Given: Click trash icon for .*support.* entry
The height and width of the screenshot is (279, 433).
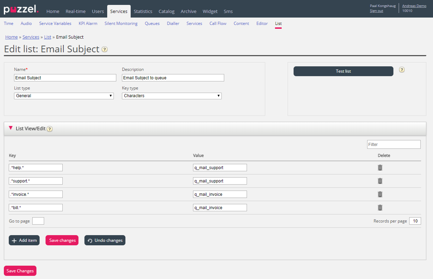Looking at the screenshot, I should click(380, 181).
